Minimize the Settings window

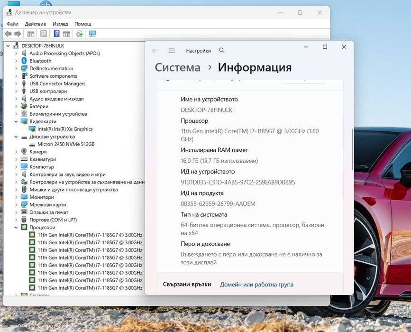[306, 47]
